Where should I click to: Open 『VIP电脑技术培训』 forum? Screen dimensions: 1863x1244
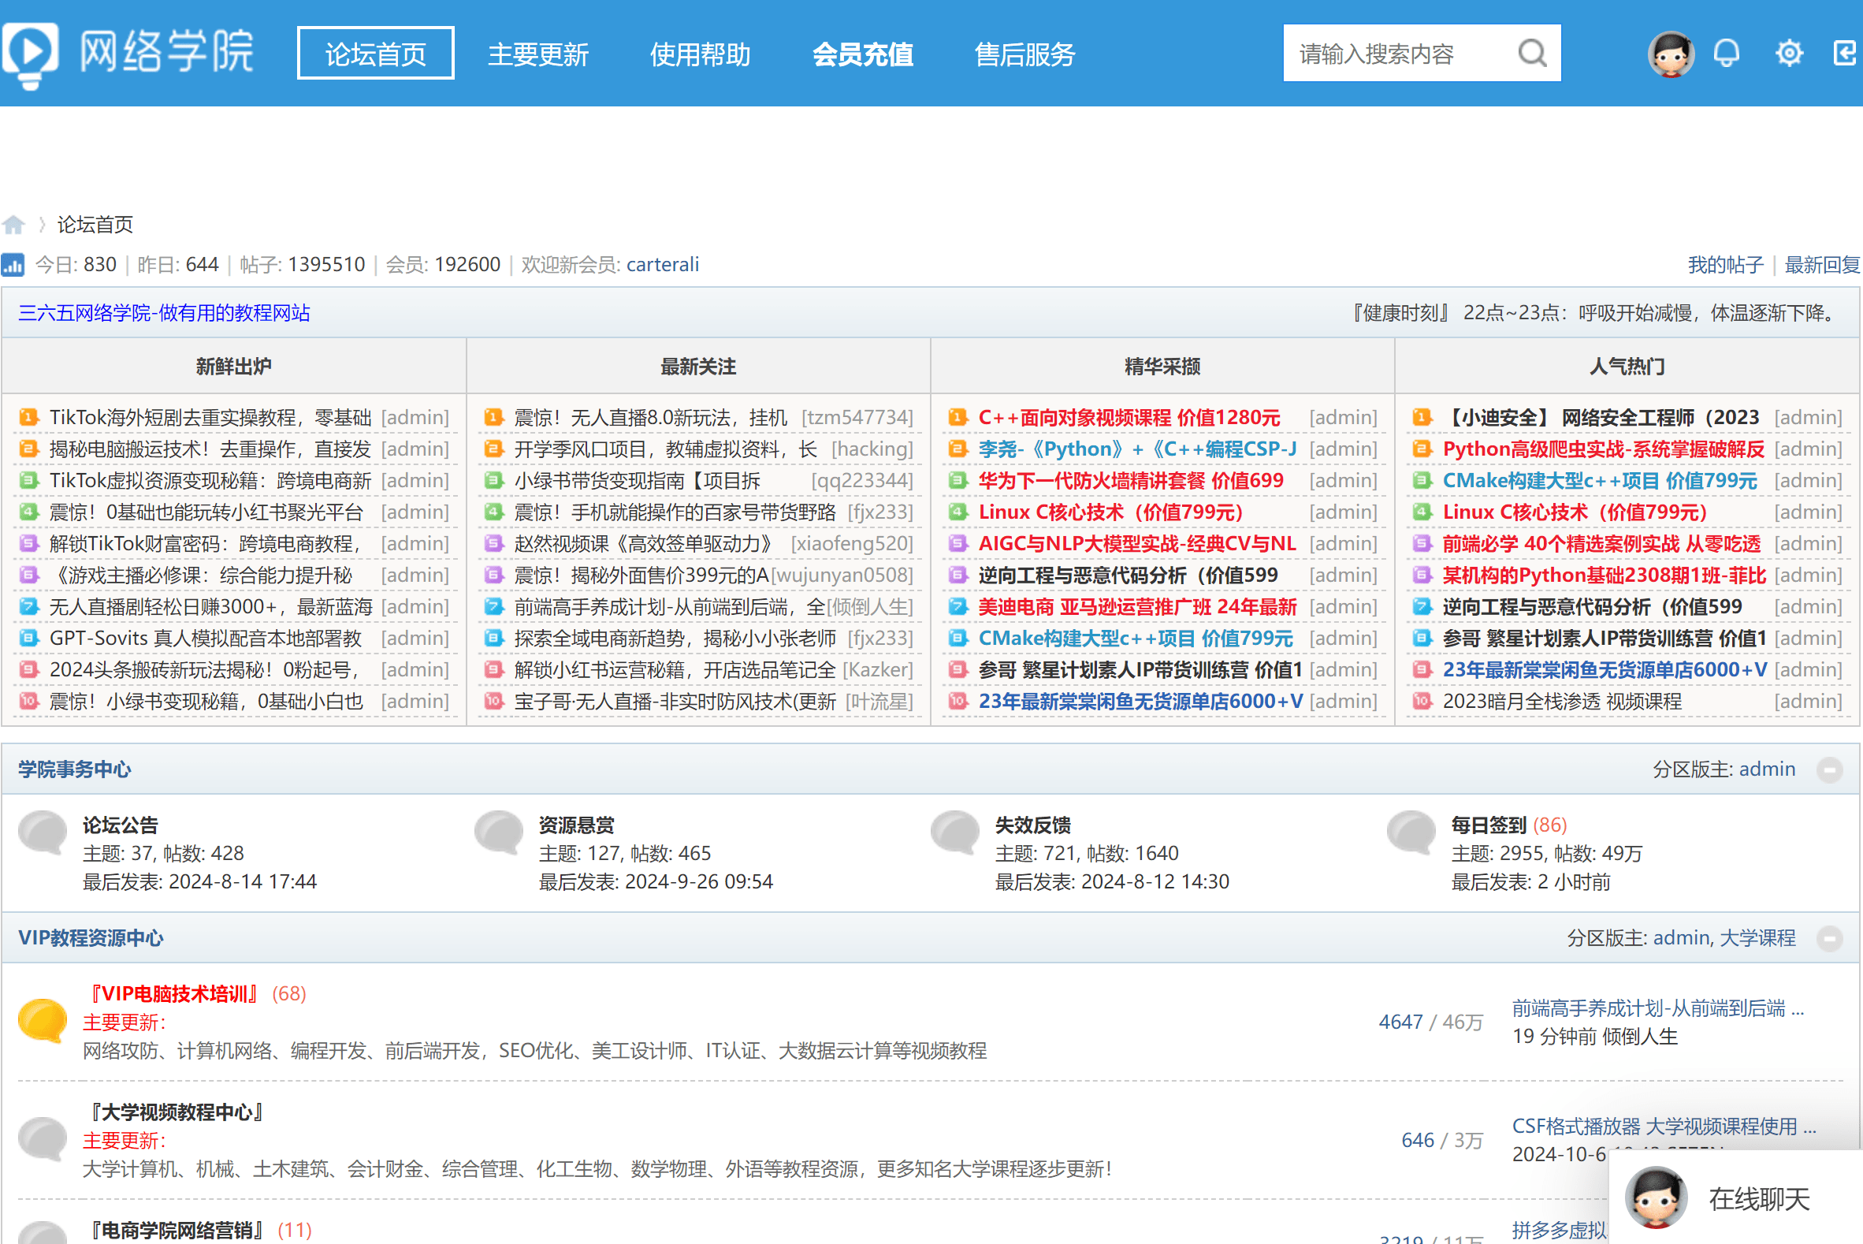[173, 993]
